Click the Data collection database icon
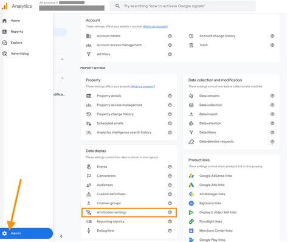Viewport: 288px width, 242px height. (191, 105)
